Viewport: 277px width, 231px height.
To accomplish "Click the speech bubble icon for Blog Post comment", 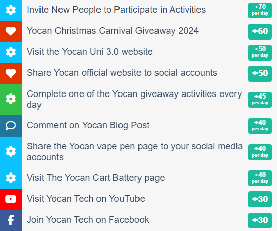I will pos(11,126).
